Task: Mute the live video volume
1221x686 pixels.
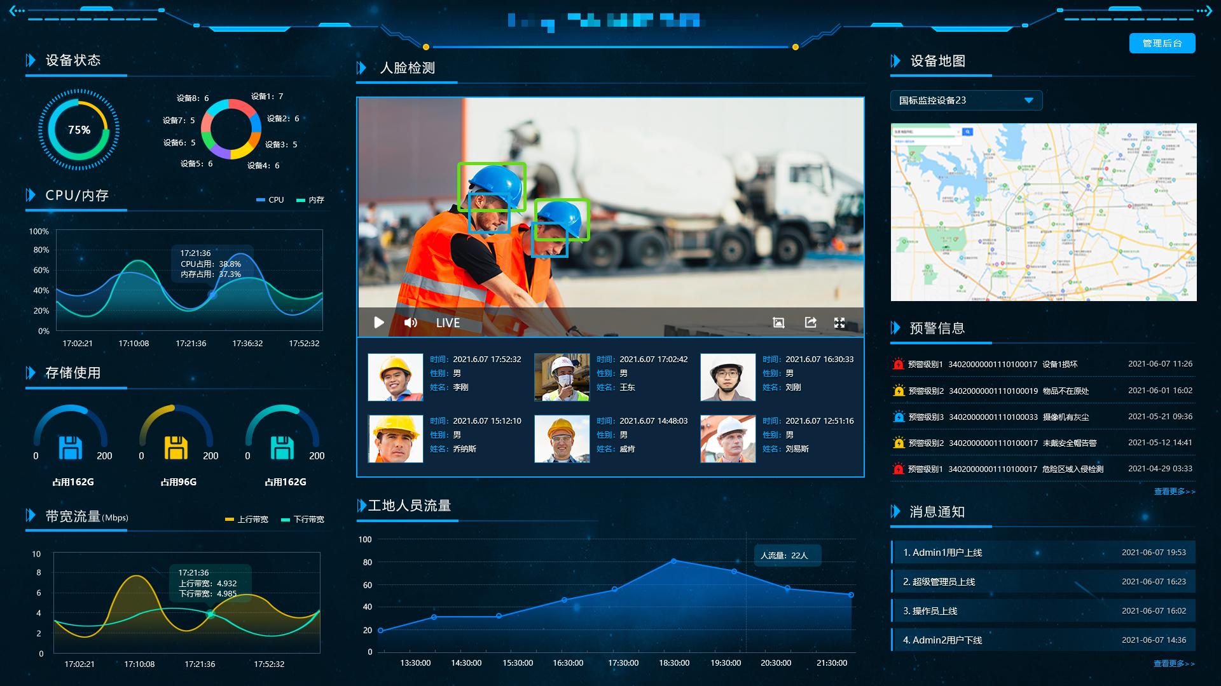Action: tap(411, 323)
